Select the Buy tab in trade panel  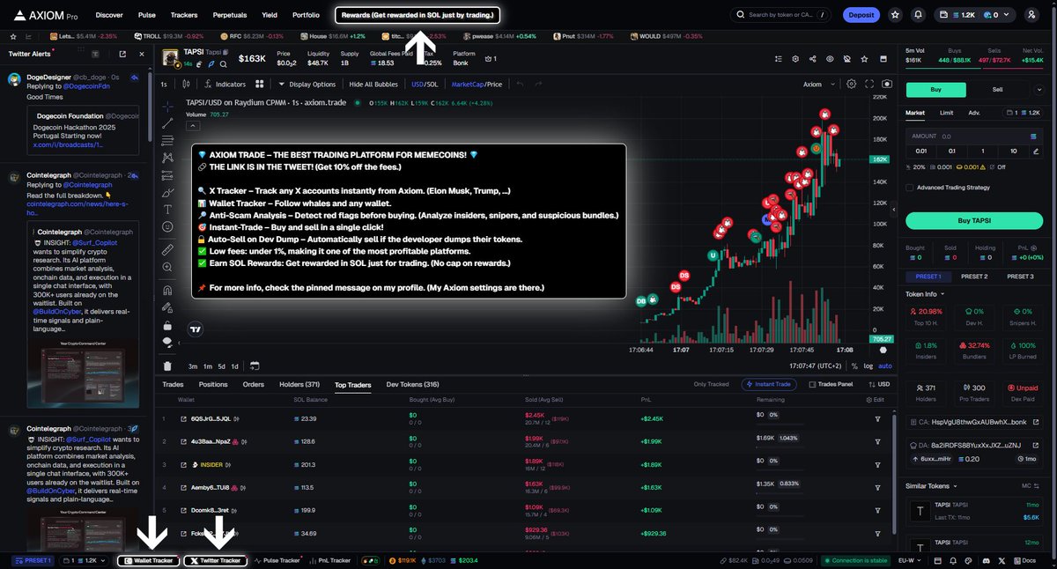[936, 90]
